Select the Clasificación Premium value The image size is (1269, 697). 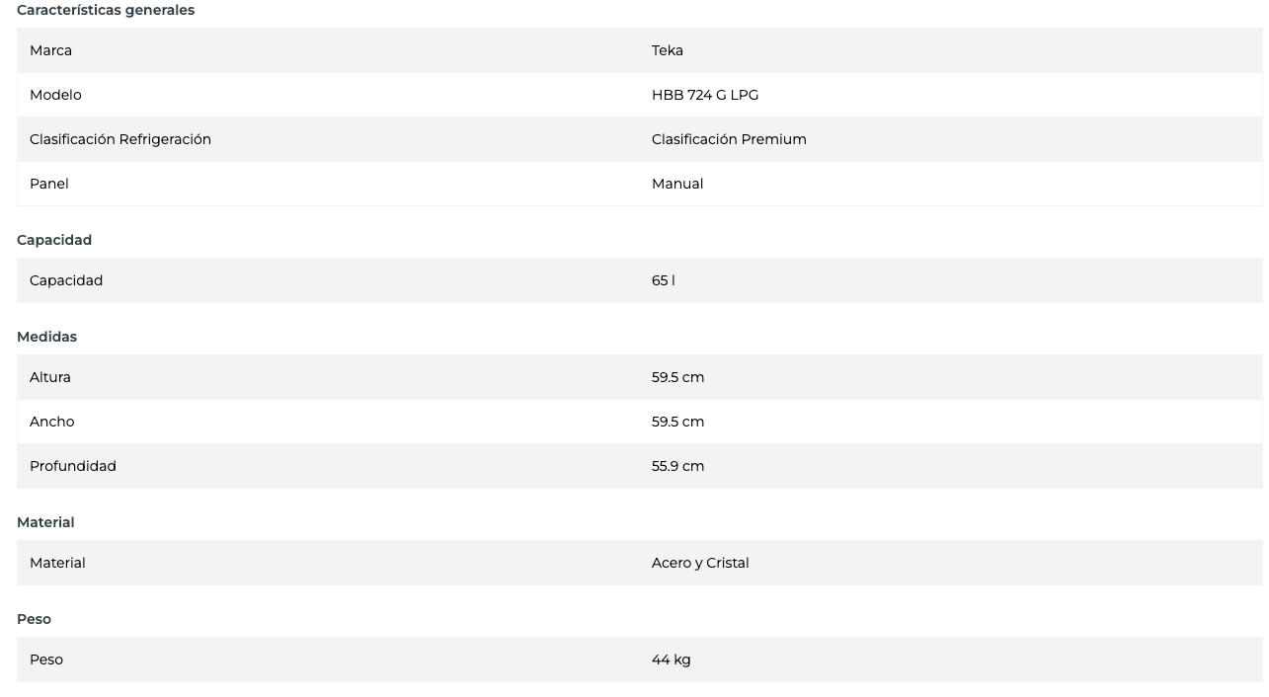coord(728,139)
